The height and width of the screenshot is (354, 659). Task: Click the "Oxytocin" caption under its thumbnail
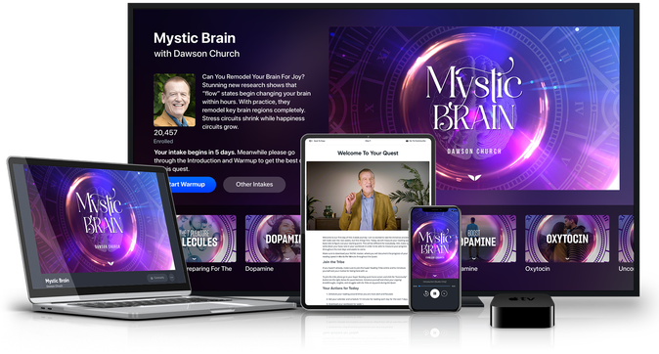[537, 269]
